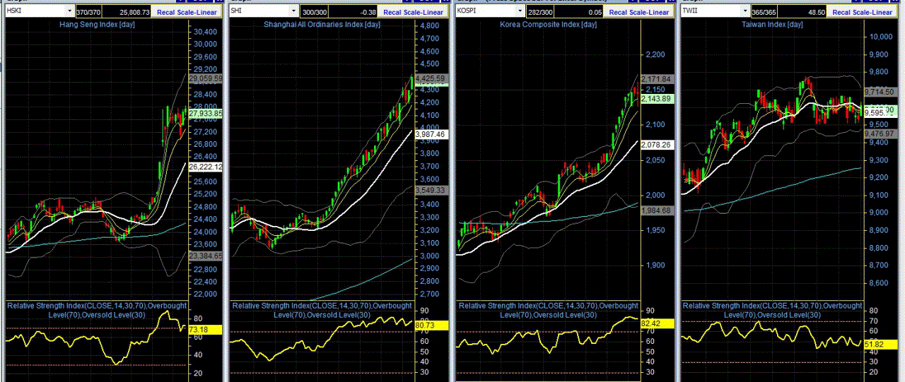Click Scale-Linear in the Korea Composite panel
Screen dimensions: 905x382
coord(649,12)
